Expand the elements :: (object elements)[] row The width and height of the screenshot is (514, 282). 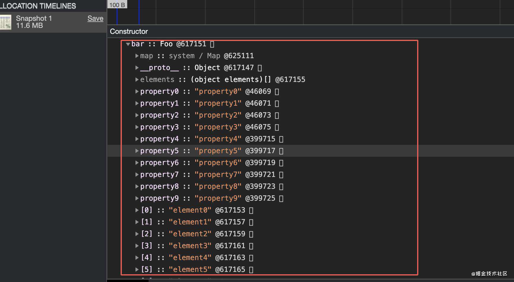point(137,80)
